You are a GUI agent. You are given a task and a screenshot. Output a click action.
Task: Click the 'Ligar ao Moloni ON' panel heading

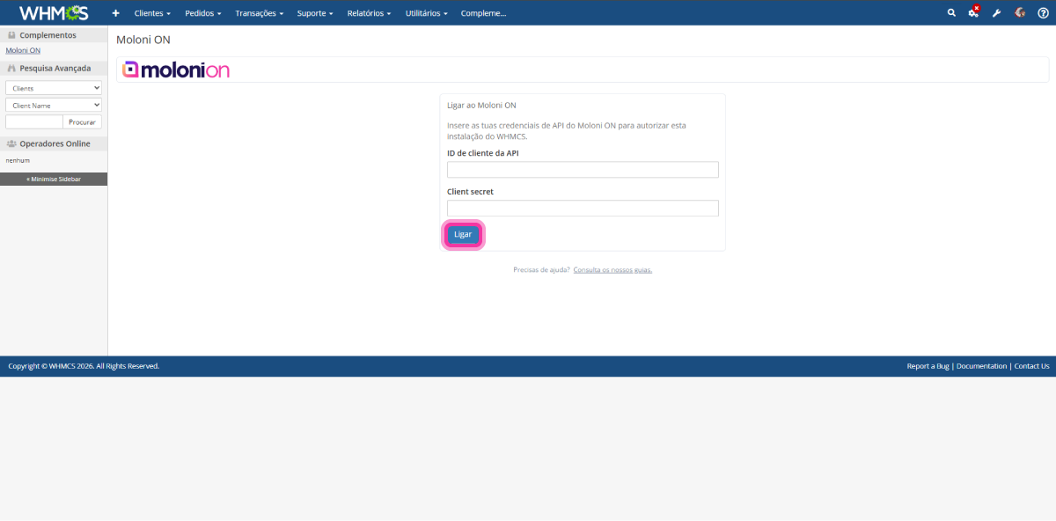pos(481,105)
